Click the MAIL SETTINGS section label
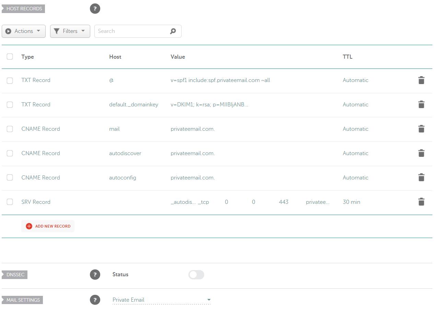Image resolution: width=442 pixels, height=313 pixels. pos(22,300)
